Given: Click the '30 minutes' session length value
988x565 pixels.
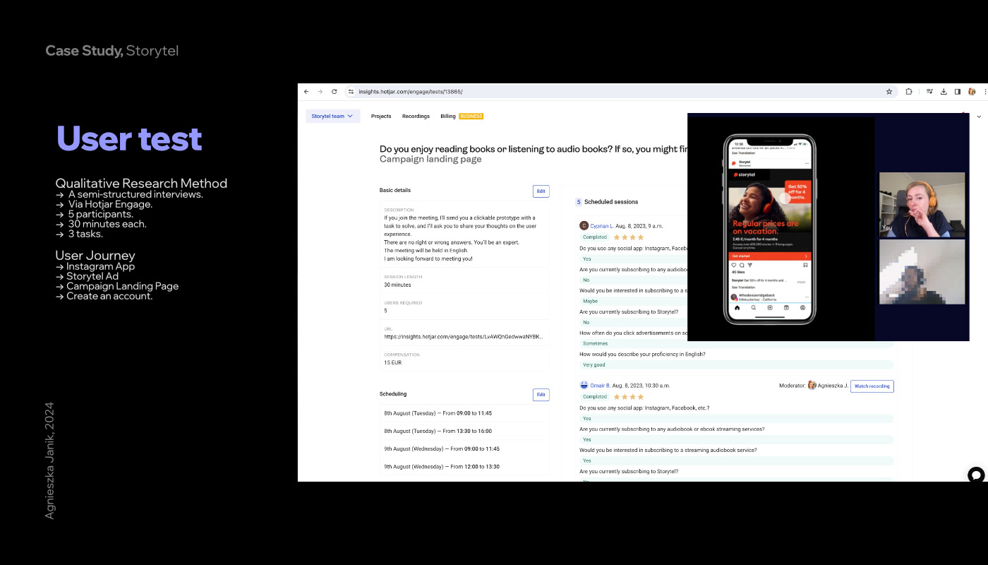Looking at the screenshot, I should pos(398,285).
